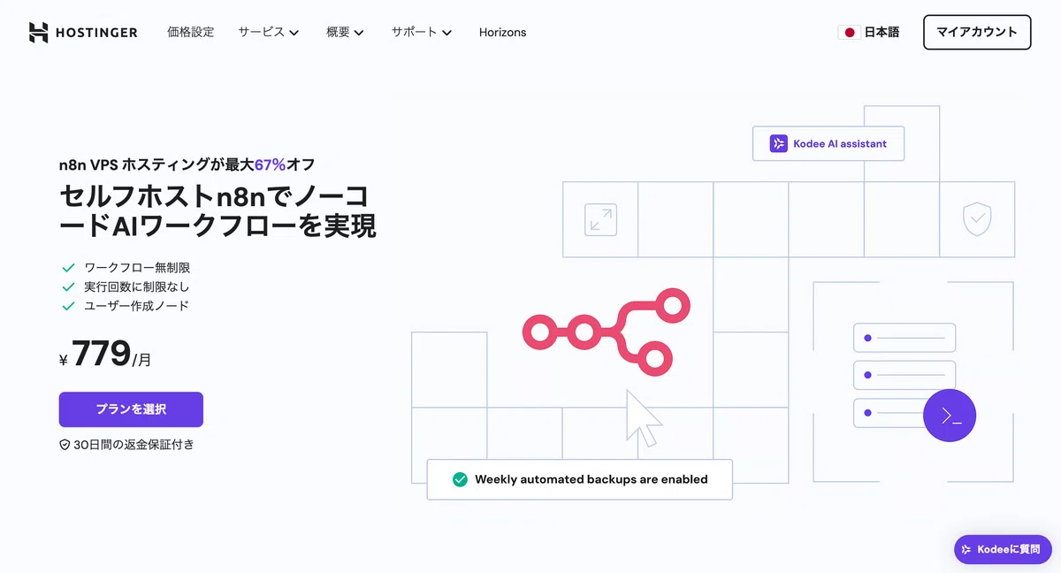This screenshot has height=573, width=1061.
Task: Click the 67% discount text
Action: pyautogui.click(x=271, y=164)
